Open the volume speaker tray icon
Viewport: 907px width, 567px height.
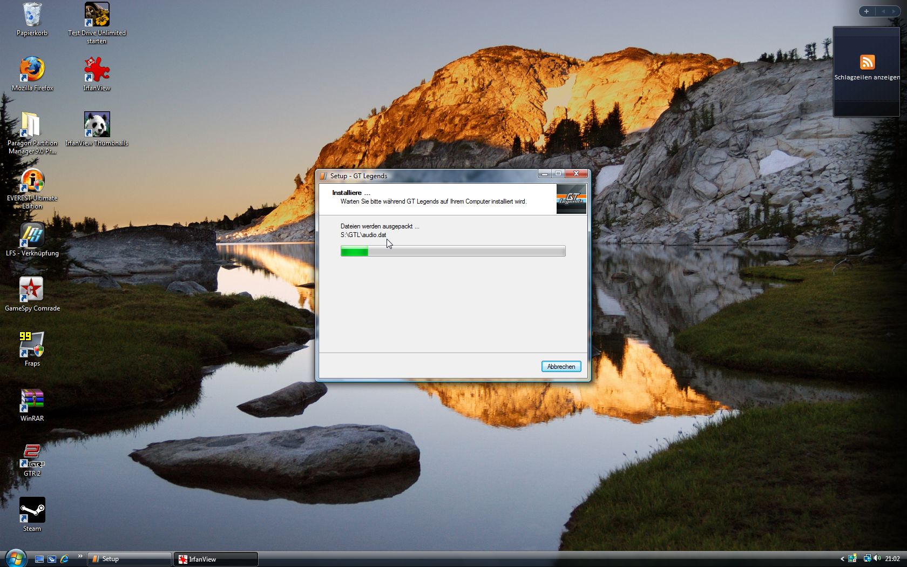[x=877, y=559]
